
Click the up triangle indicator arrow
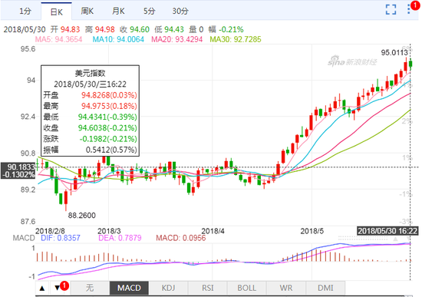pos(42,288)
